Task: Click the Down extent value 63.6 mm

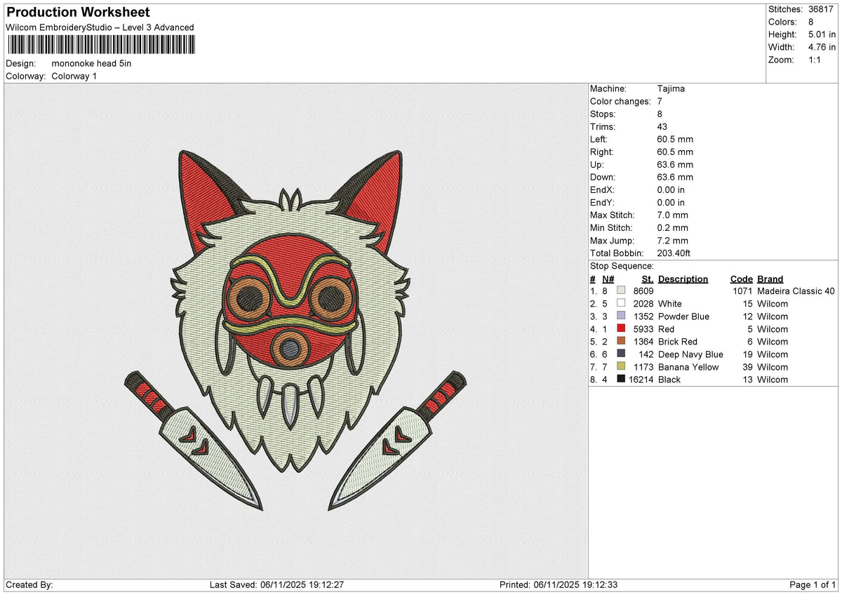Action: point(675,178)
